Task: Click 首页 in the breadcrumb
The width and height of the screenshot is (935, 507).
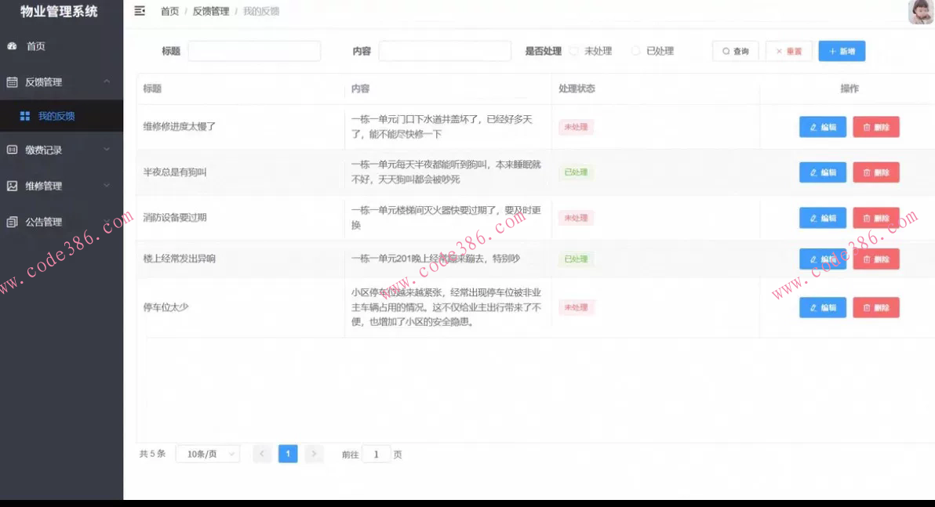Action: (x=169, y=11)
